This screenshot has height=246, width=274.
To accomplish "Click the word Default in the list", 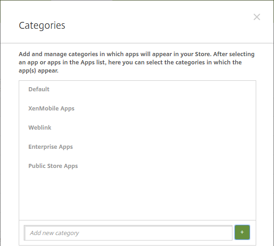I will [x=39, y=89].
